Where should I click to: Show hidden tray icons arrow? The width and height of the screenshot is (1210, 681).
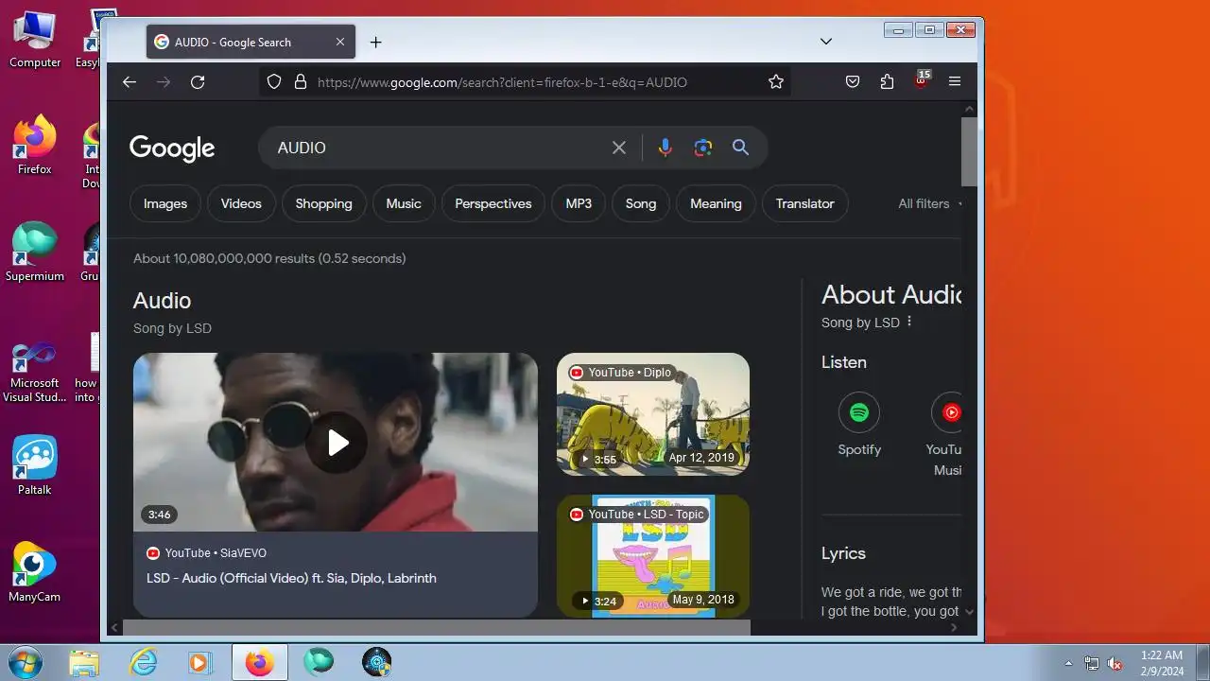pos(1069,663)
